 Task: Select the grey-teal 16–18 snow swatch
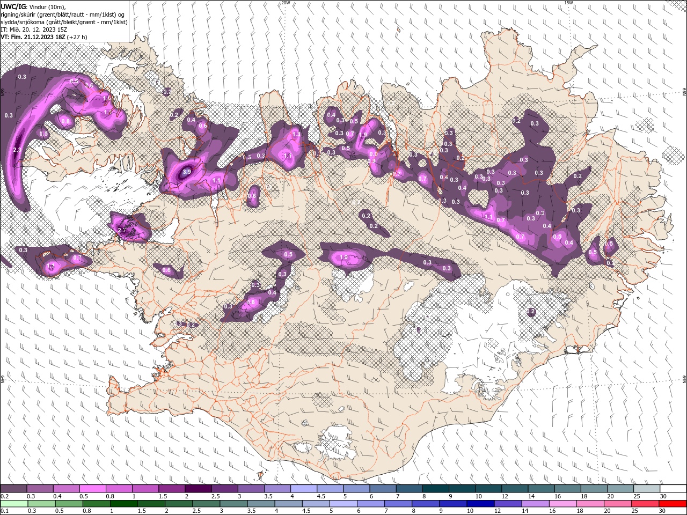pos(568,489)
